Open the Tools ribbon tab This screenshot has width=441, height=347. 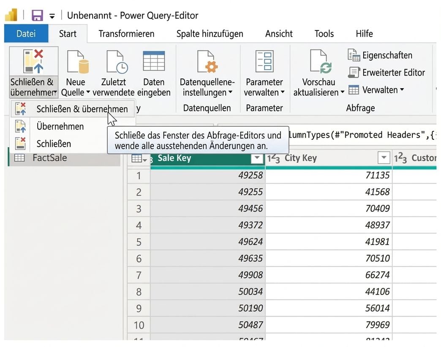(x=324, y=34)
